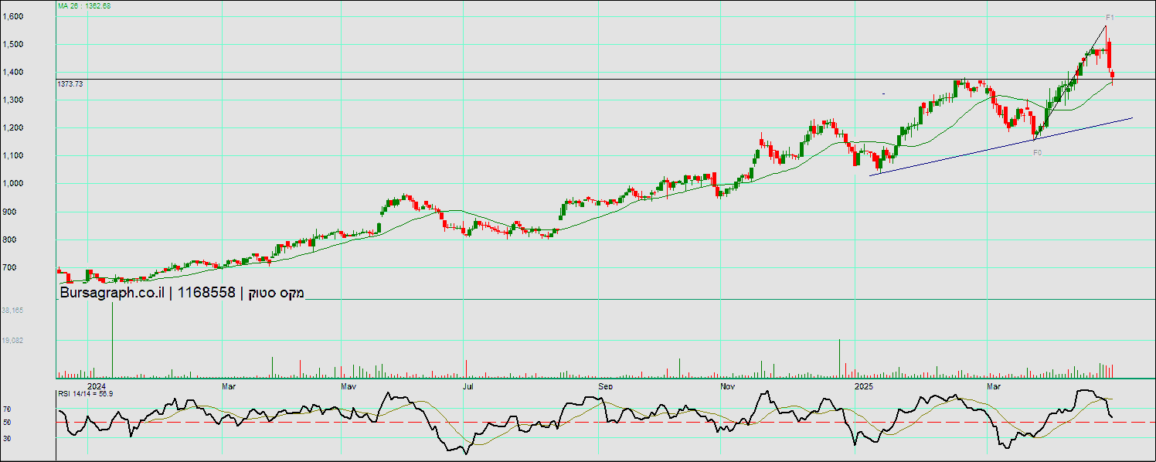Click the May date marker
Image resolution: width=1156 pixels, height=462 pixels.
[348, 385]
